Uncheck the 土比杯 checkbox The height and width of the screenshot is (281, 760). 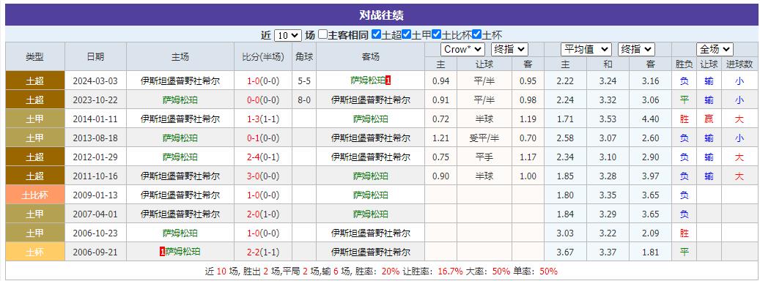tap(436, 35)
